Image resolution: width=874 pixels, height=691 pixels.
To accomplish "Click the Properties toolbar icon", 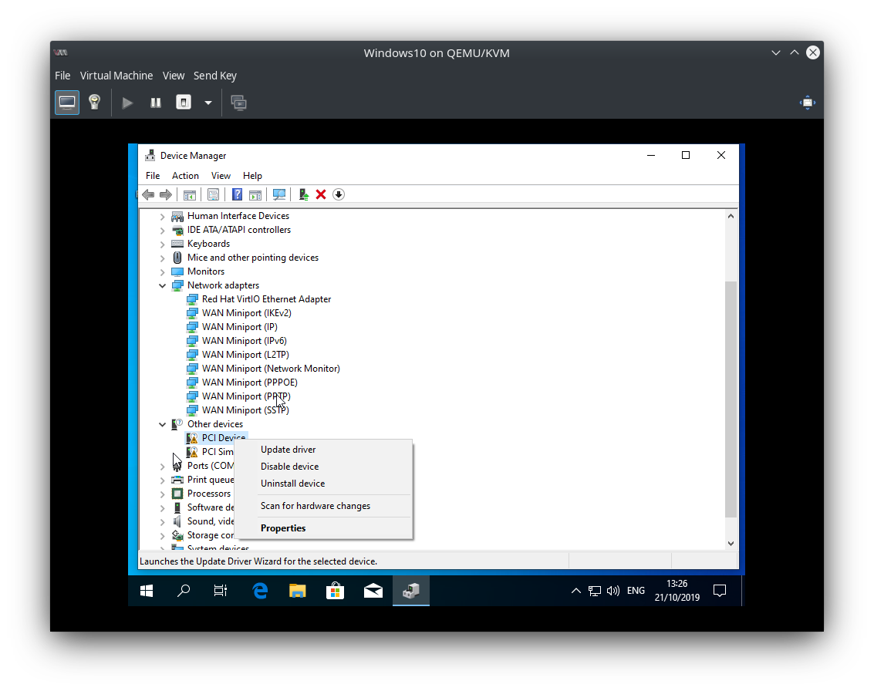I will (213, 194).
